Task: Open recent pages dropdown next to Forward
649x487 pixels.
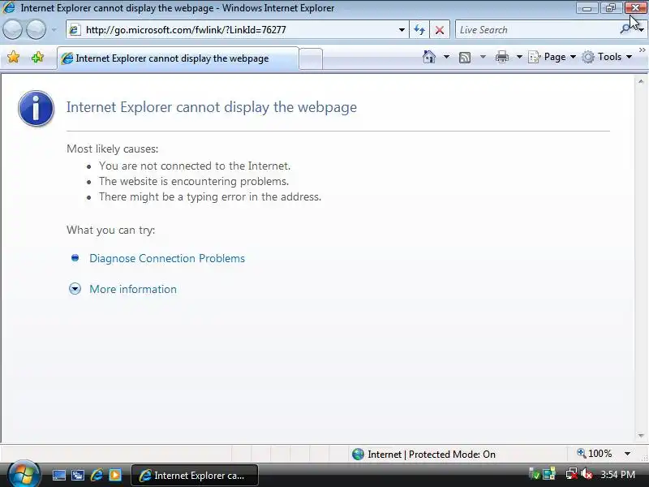Action: pyautogui.click(x=54, y=30)
